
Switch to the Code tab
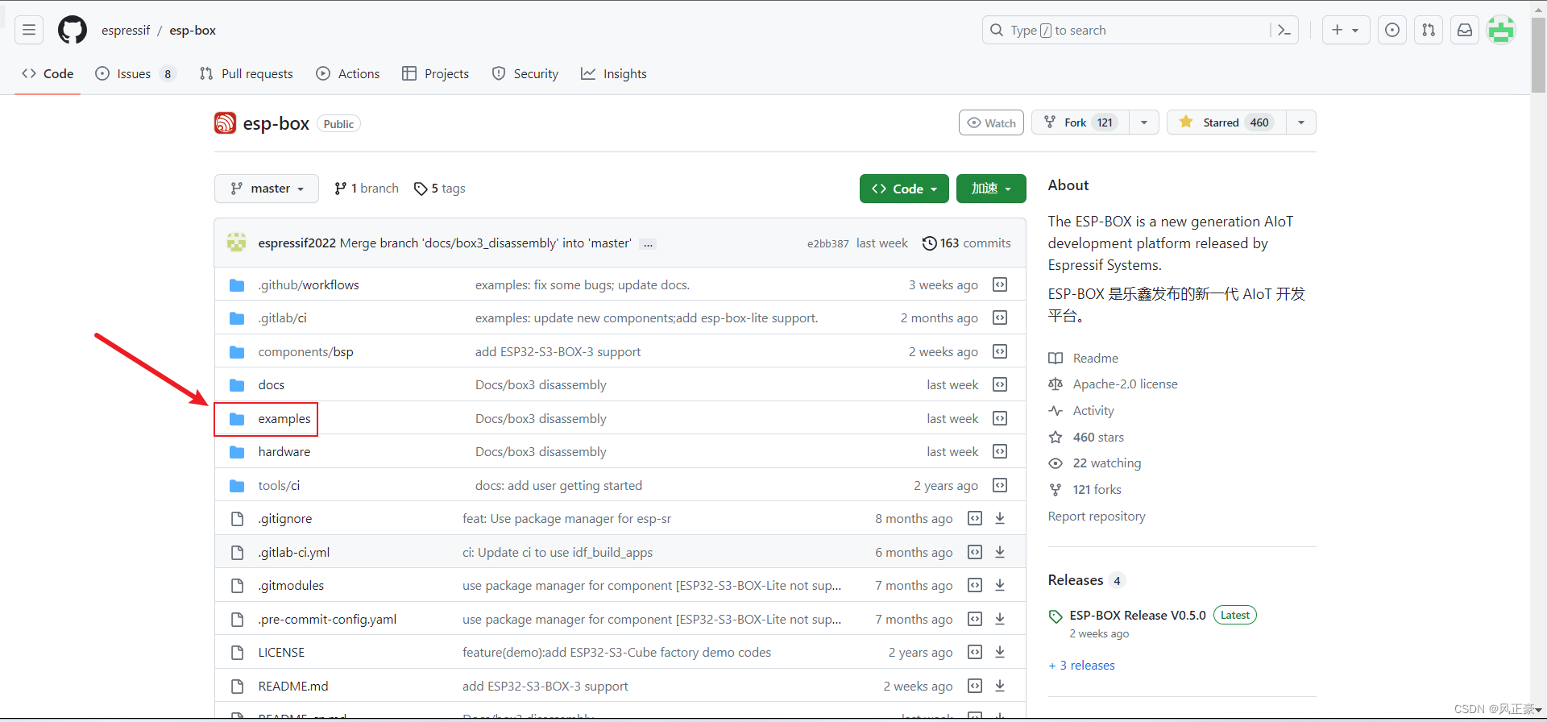click(48, 73)
